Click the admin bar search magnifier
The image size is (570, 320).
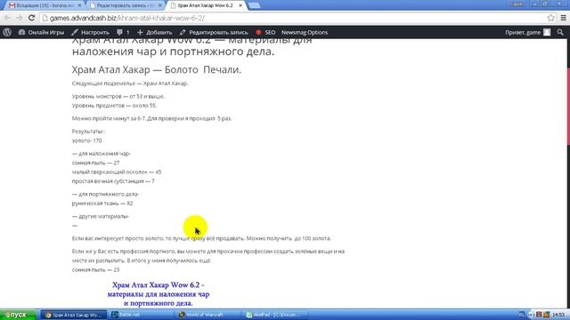(x=560, y=32)
